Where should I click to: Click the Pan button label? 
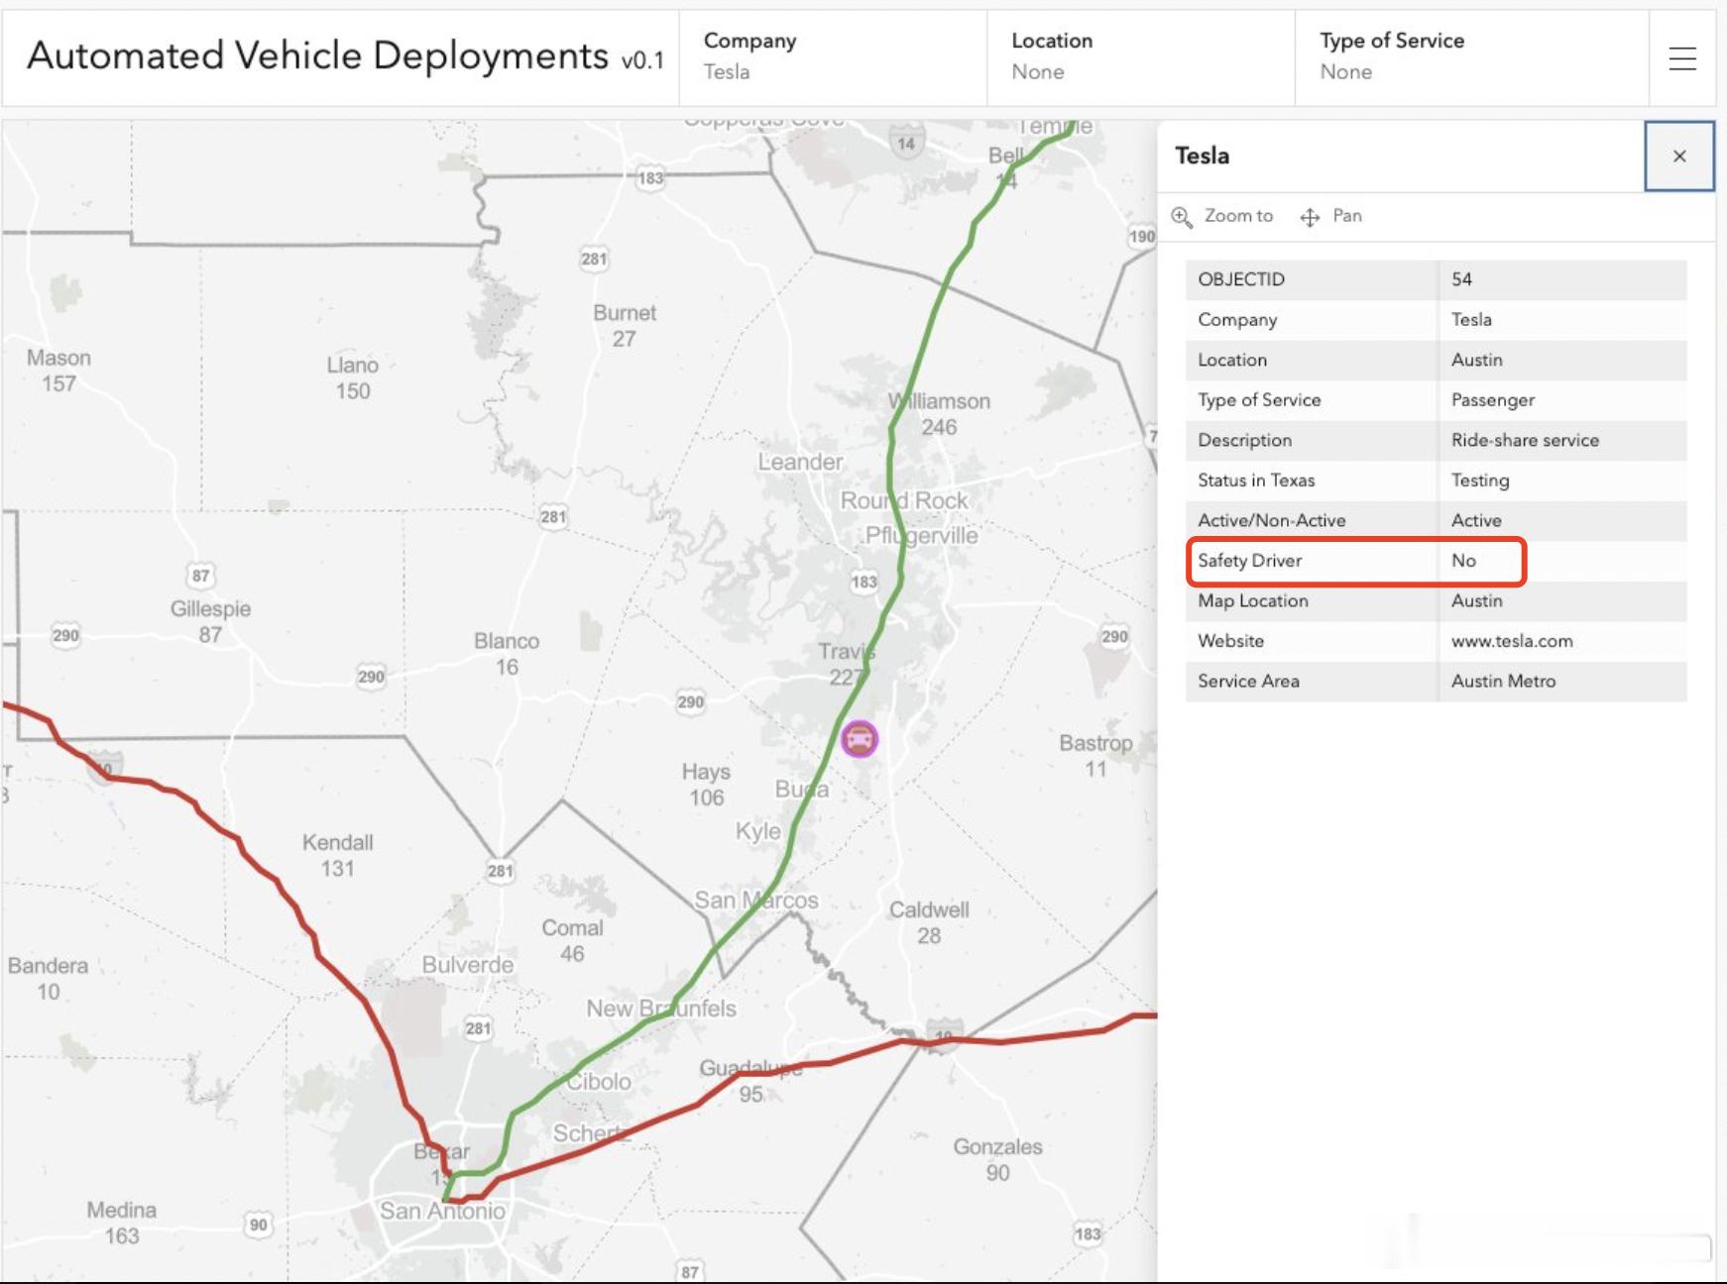pyautogui.click(x=1347, y=216)
